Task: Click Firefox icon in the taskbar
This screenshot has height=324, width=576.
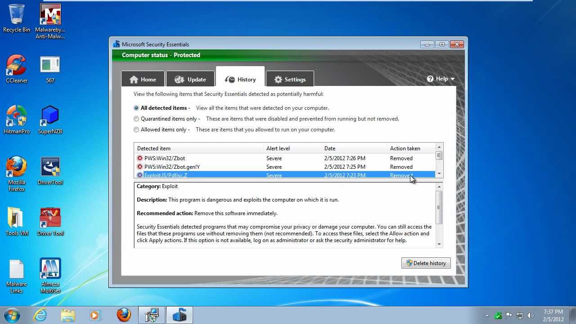Action: (x=124, y=315)
